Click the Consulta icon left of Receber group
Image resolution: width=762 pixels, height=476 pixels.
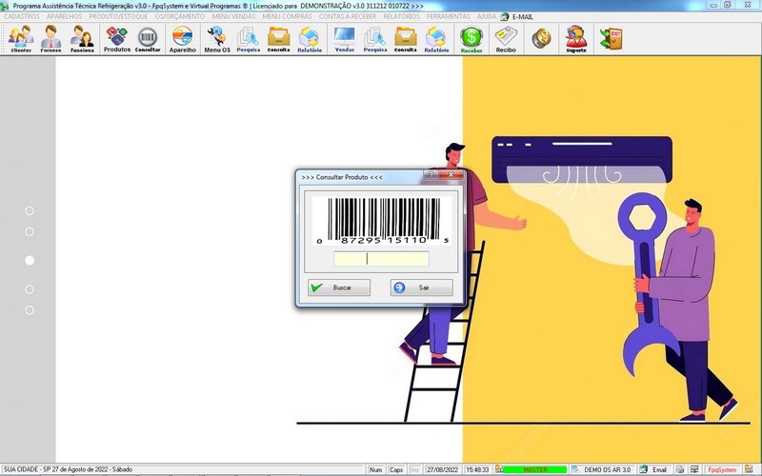[x=406, y=39]
